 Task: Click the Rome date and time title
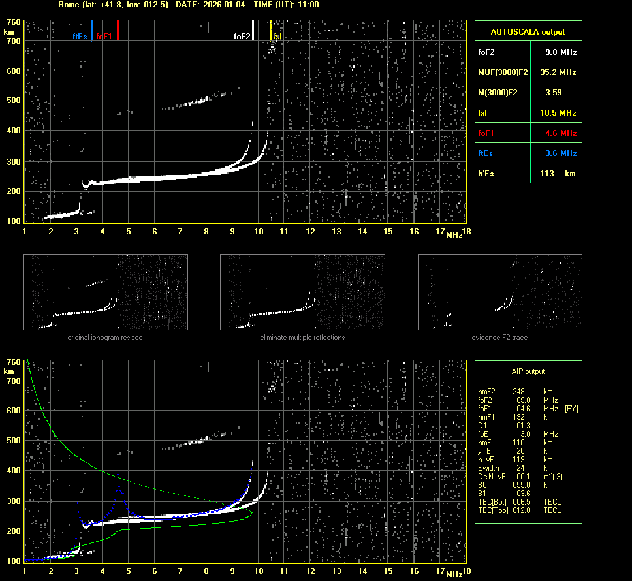coord(188,5)
